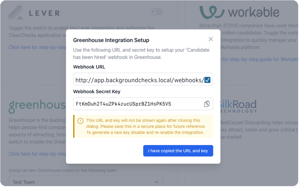
Task: Open the Lever step-by-step guide link
Action: 37,47
